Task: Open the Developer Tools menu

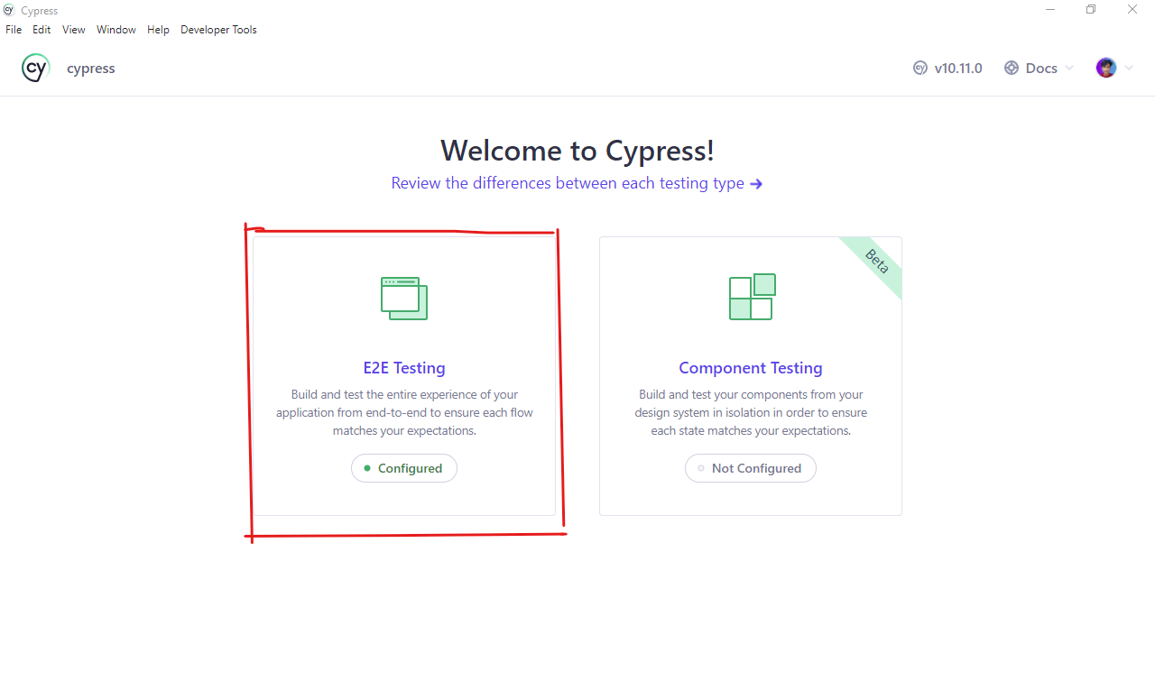Action: pyautogui.click(x=218, y=30)
